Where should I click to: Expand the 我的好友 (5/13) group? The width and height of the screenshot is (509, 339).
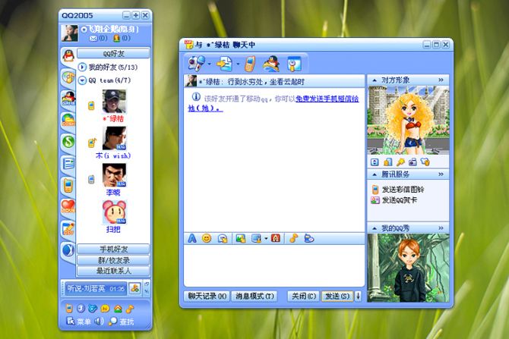point(82,67)
